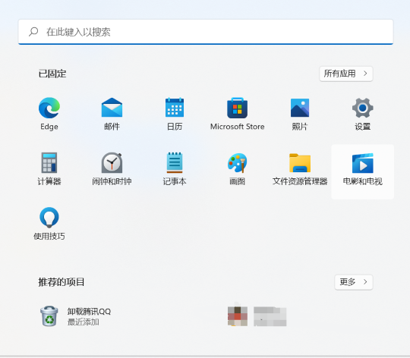Open the Edge browser
Screen dimensions: 410x358
tap(49, 114)
